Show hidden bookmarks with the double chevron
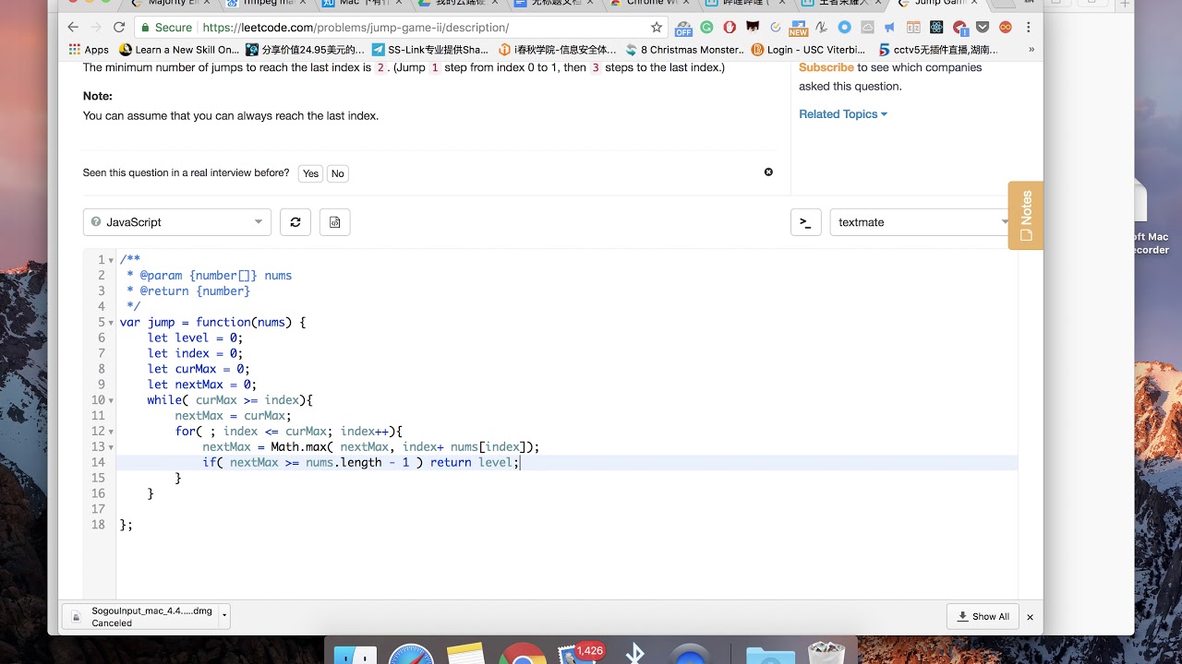1182x664 pixels. click(x=1031, y=50)
